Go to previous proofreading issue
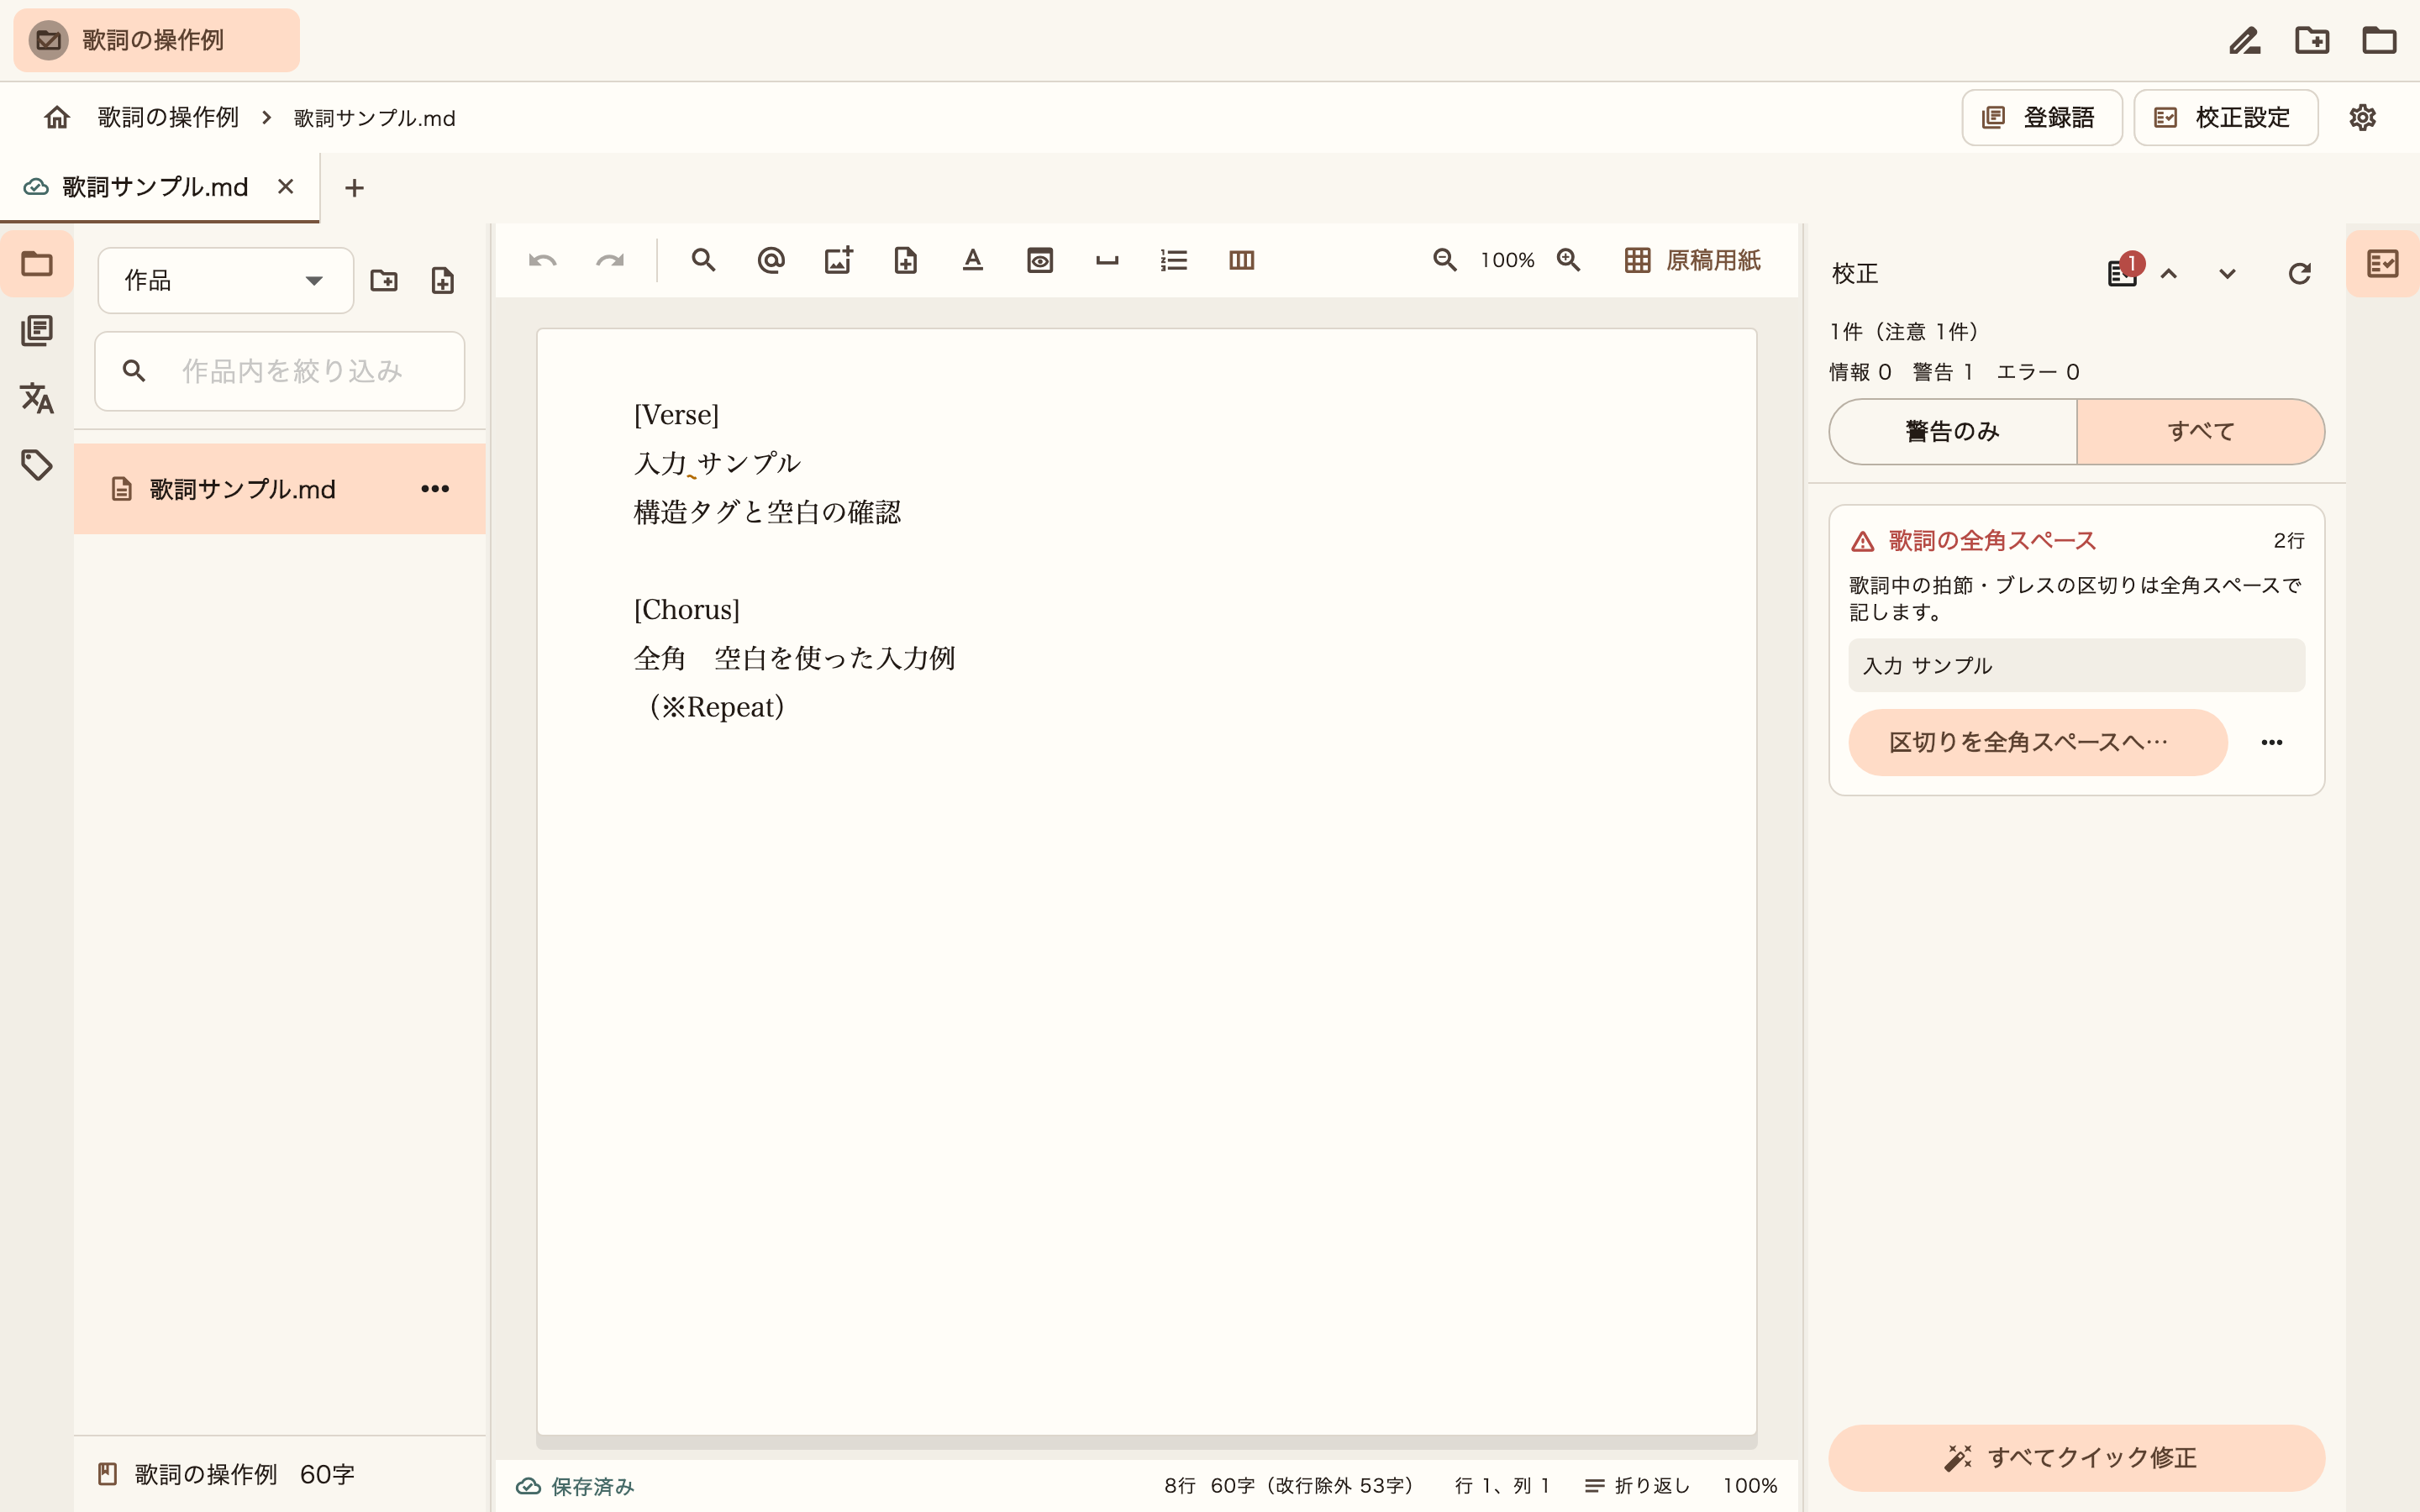The width and height of the screenshot is (2420, 1512). point(2169,274)
